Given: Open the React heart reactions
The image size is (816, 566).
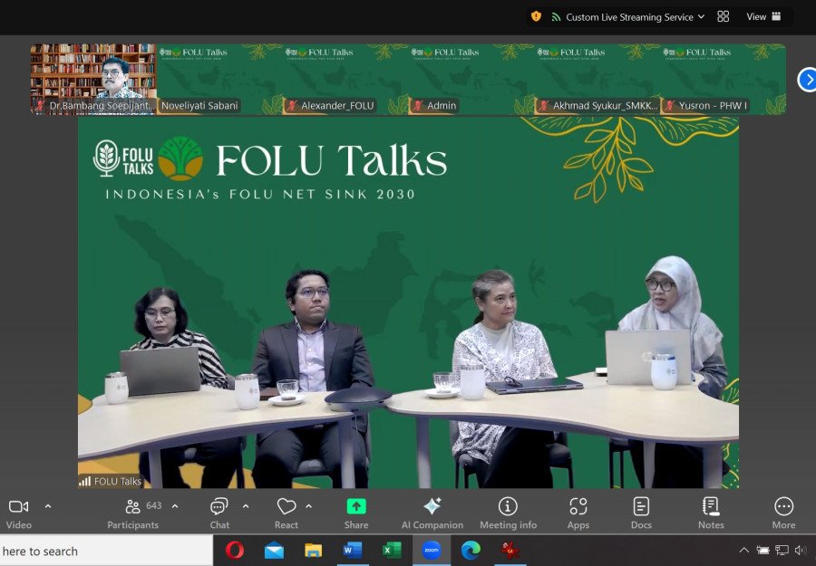Looking at the screenshot, I should click(x=287, y=514).
